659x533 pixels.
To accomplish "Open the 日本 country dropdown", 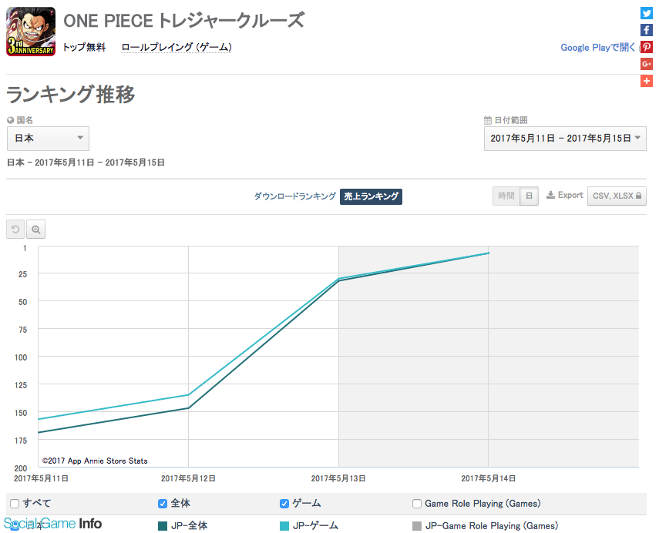I will [48, 138].
